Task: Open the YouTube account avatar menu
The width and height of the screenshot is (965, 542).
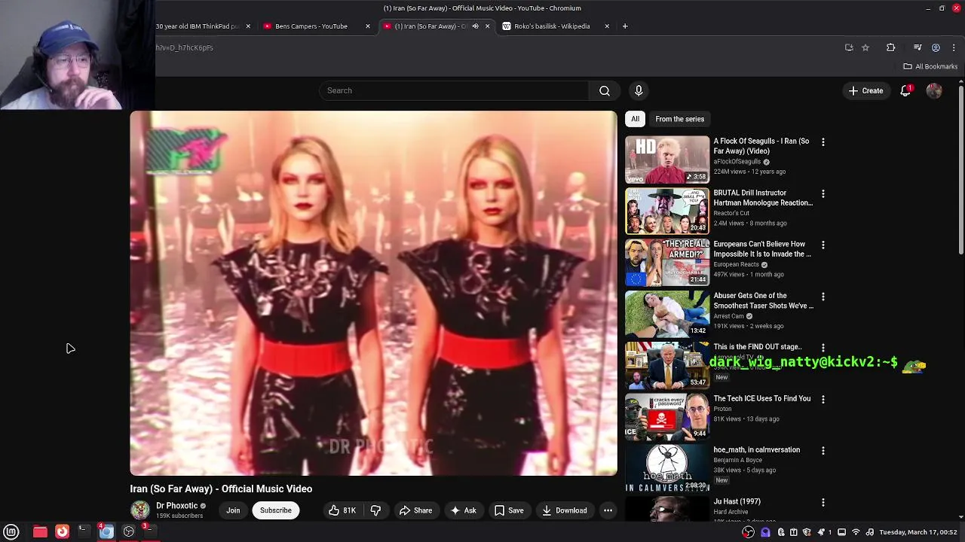Action: pos(934,90)
